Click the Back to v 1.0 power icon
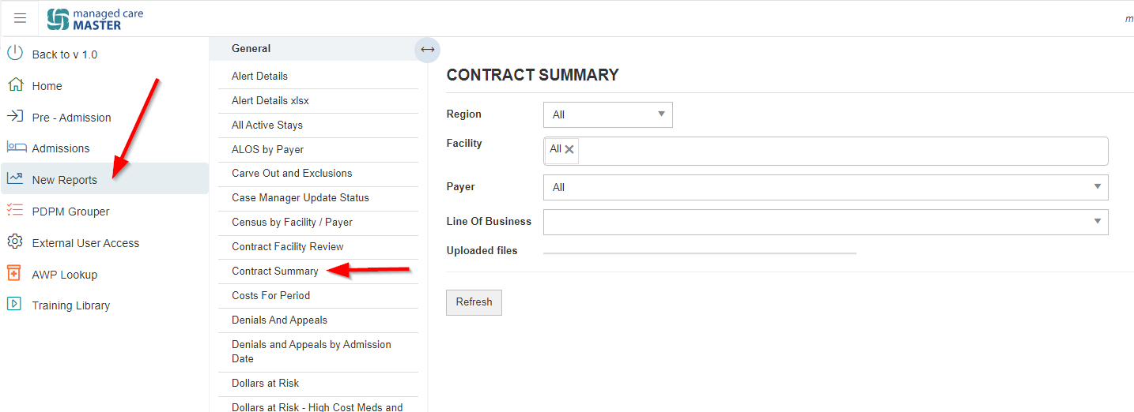1134x412 pixels. tap(15, 53)
